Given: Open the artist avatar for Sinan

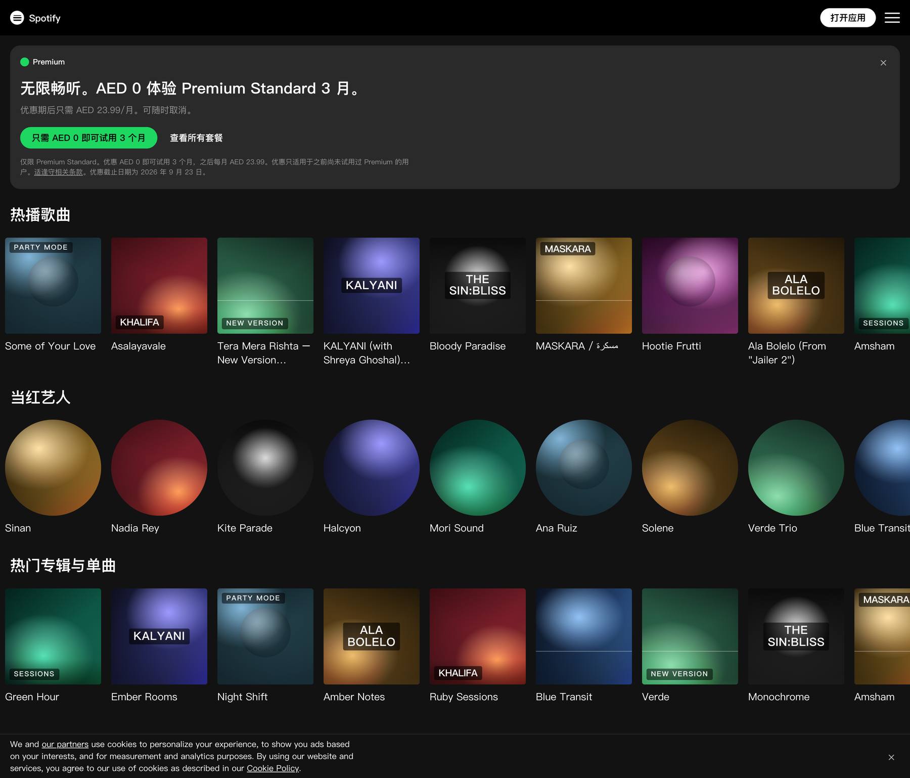Looking at the screenshot, I should click(53, 468).
